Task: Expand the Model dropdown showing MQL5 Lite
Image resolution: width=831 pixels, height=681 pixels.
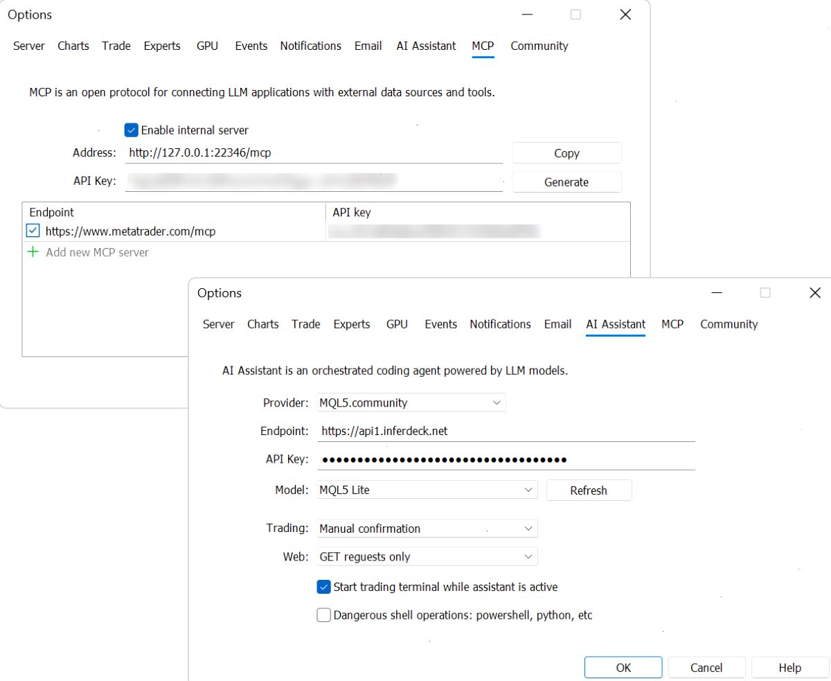Action: click(427, 490)
